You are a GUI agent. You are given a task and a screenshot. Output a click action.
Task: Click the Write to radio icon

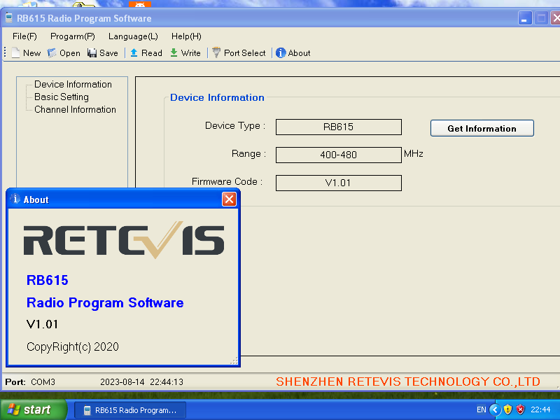[174, 53]
